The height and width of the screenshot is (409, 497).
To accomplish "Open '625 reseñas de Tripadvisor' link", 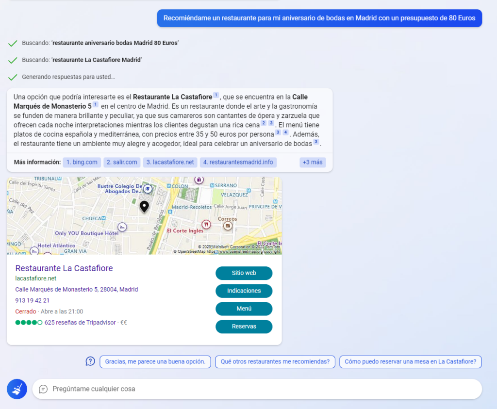I will coord(79,322).
